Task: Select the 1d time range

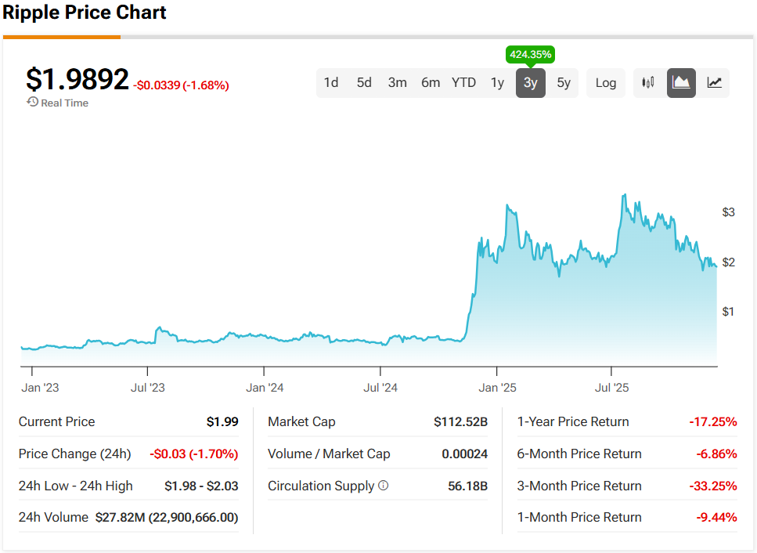Action: pyautogui.click(x=331, y=83)
